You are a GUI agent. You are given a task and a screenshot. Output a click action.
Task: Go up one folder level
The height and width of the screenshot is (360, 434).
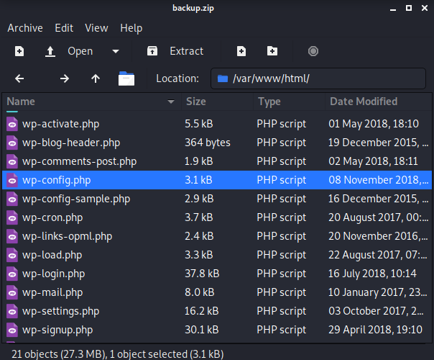[x=96, y=78]
